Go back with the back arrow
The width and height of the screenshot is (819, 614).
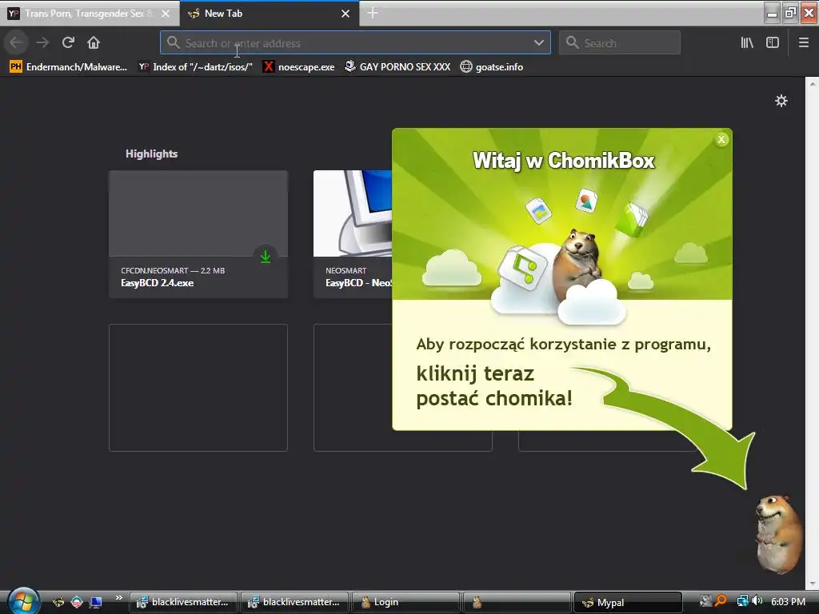coord(16,43)
